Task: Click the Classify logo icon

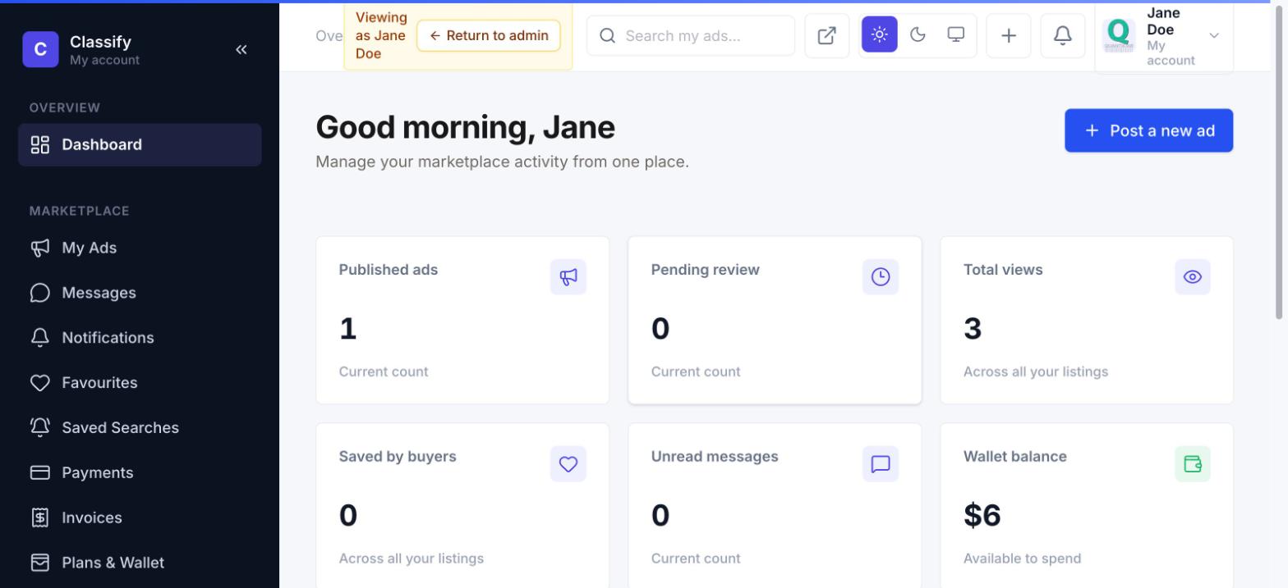Action: (40, 49)
